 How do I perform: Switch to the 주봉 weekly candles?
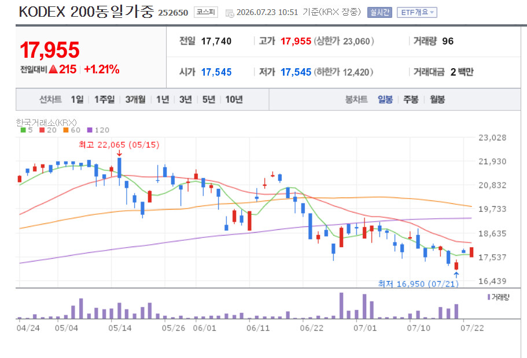tap(411, 99)
